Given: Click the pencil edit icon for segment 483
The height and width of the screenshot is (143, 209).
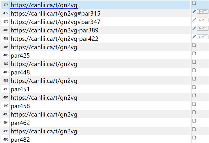Looking at the screenshot, I should (194, 37).
